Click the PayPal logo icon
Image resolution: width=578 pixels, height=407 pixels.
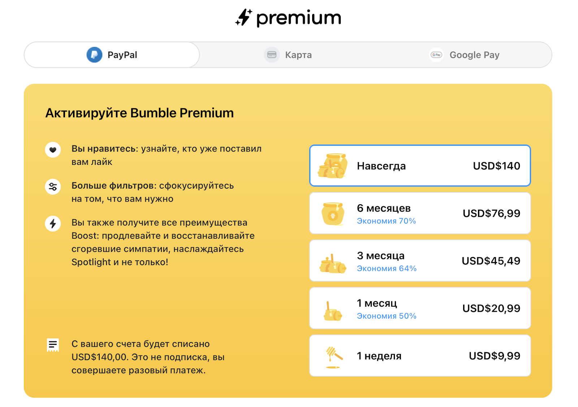pos(94,55)
